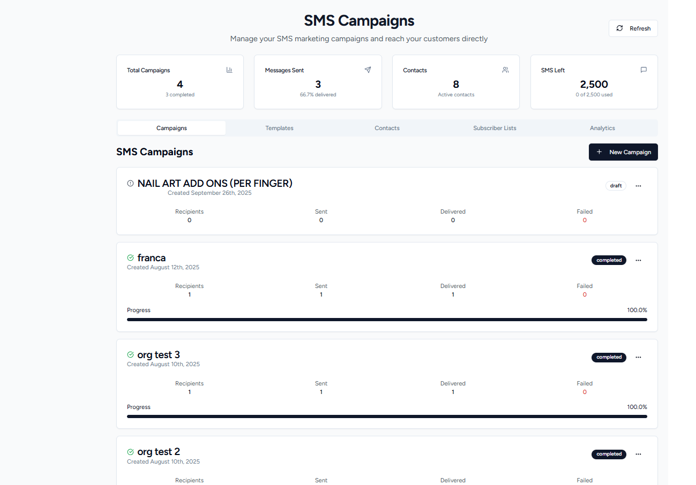Viewport: 696px width, 485px height.
Task: Click the draft status icon beside NAIL ART
Action: [x=130, y=184]
